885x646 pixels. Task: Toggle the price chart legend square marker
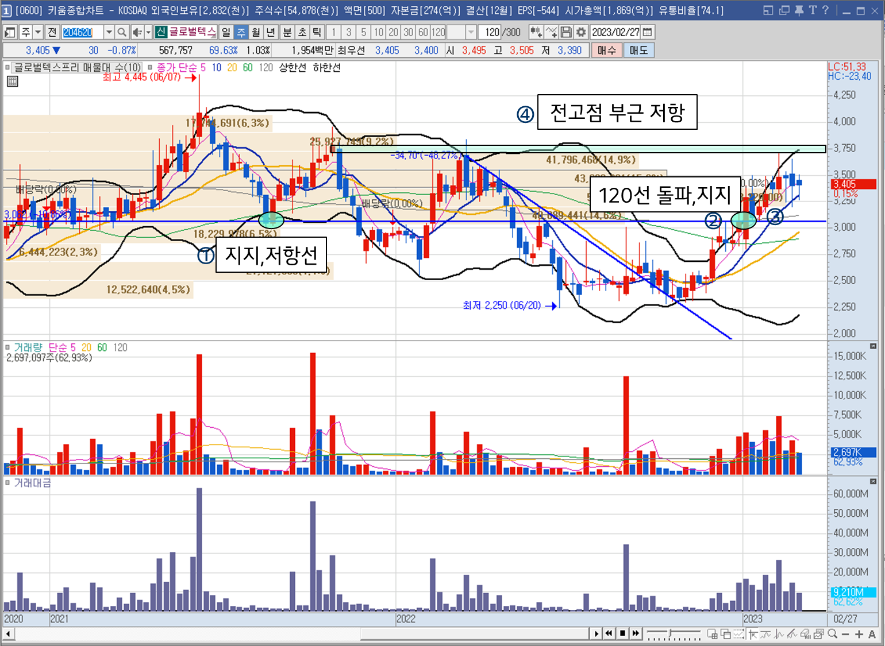7,67
